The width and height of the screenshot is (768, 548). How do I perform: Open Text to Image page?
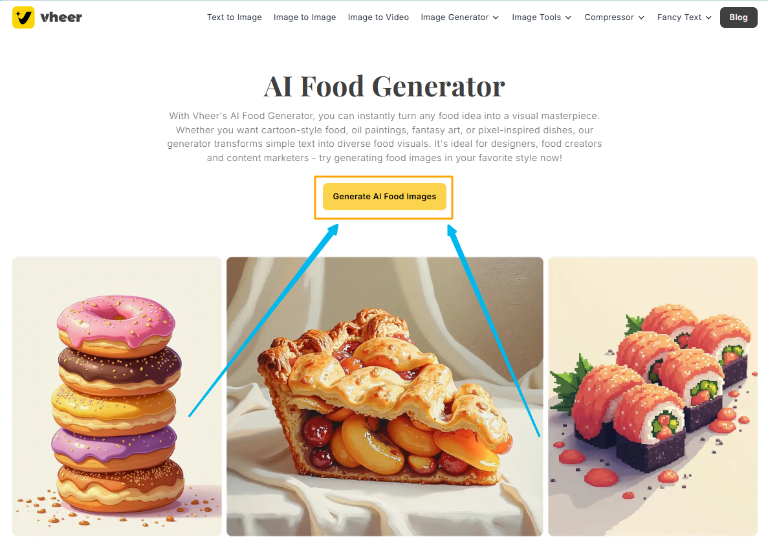[234, 17]
